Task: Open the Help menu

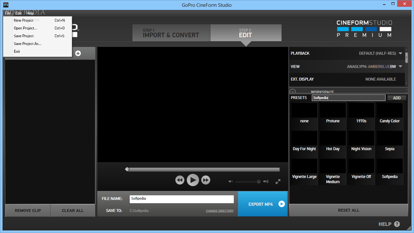Action: (30, 13)
